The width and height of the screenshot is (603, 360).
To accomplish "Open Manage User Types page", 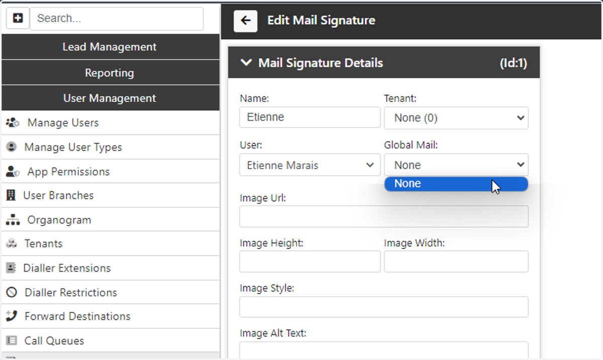I will [x=111, y=147].
